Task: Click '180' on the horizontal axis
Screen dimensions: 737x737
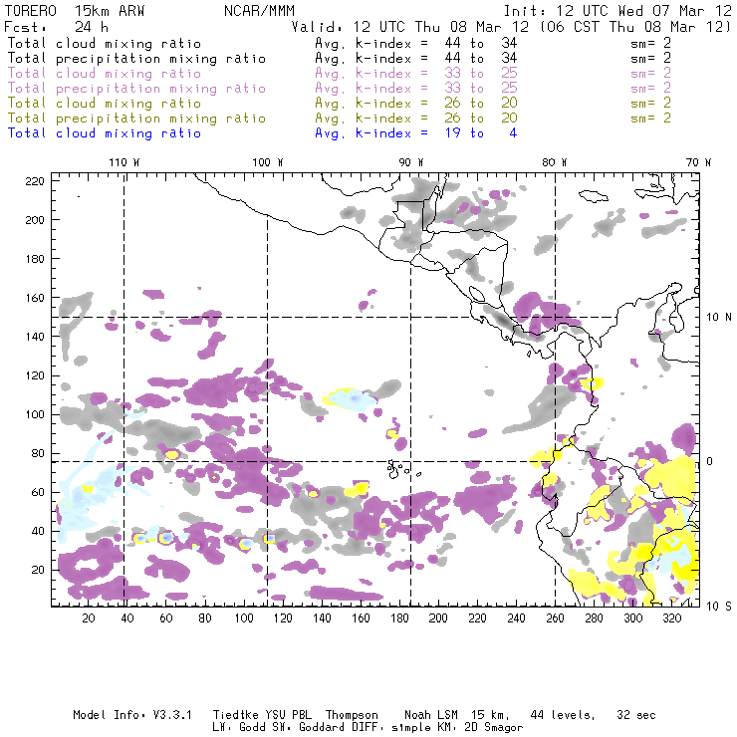Action: pyautogui.click(x=399, y=618)
